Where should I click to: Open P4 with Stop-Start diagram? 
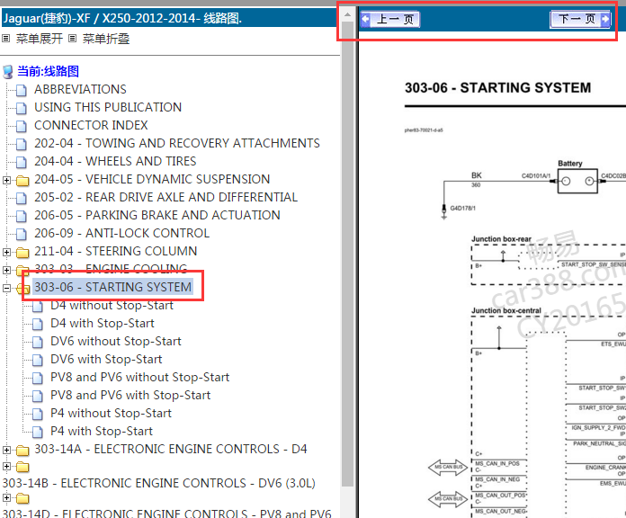[x=102, y=431]
